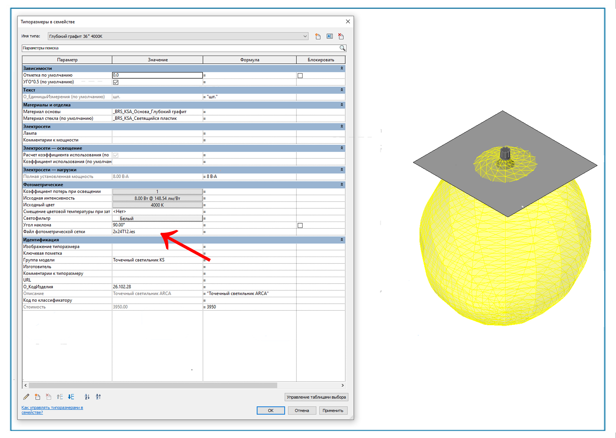Select the 2x24T12.ies file value

coord(157,232)
